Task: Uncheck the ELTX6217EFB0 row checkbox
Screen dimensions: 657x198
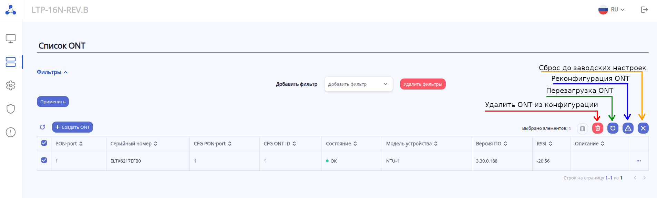Action: click(x=44, y=160)
